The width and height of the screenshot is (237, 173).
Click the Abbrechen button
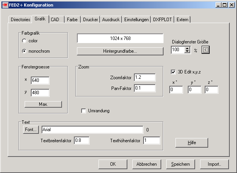[147, 164]
